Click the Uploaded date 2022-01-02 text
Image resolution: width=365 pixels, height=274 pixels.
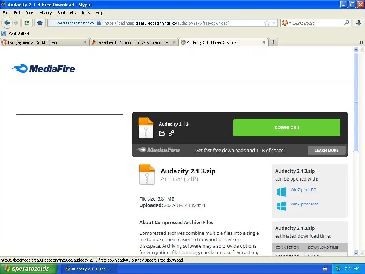(x=172, y=205)
